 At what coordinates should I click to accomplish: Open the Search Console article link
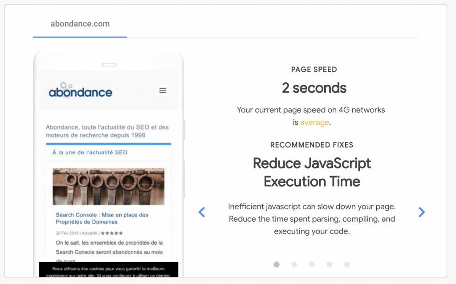[102, 218]
